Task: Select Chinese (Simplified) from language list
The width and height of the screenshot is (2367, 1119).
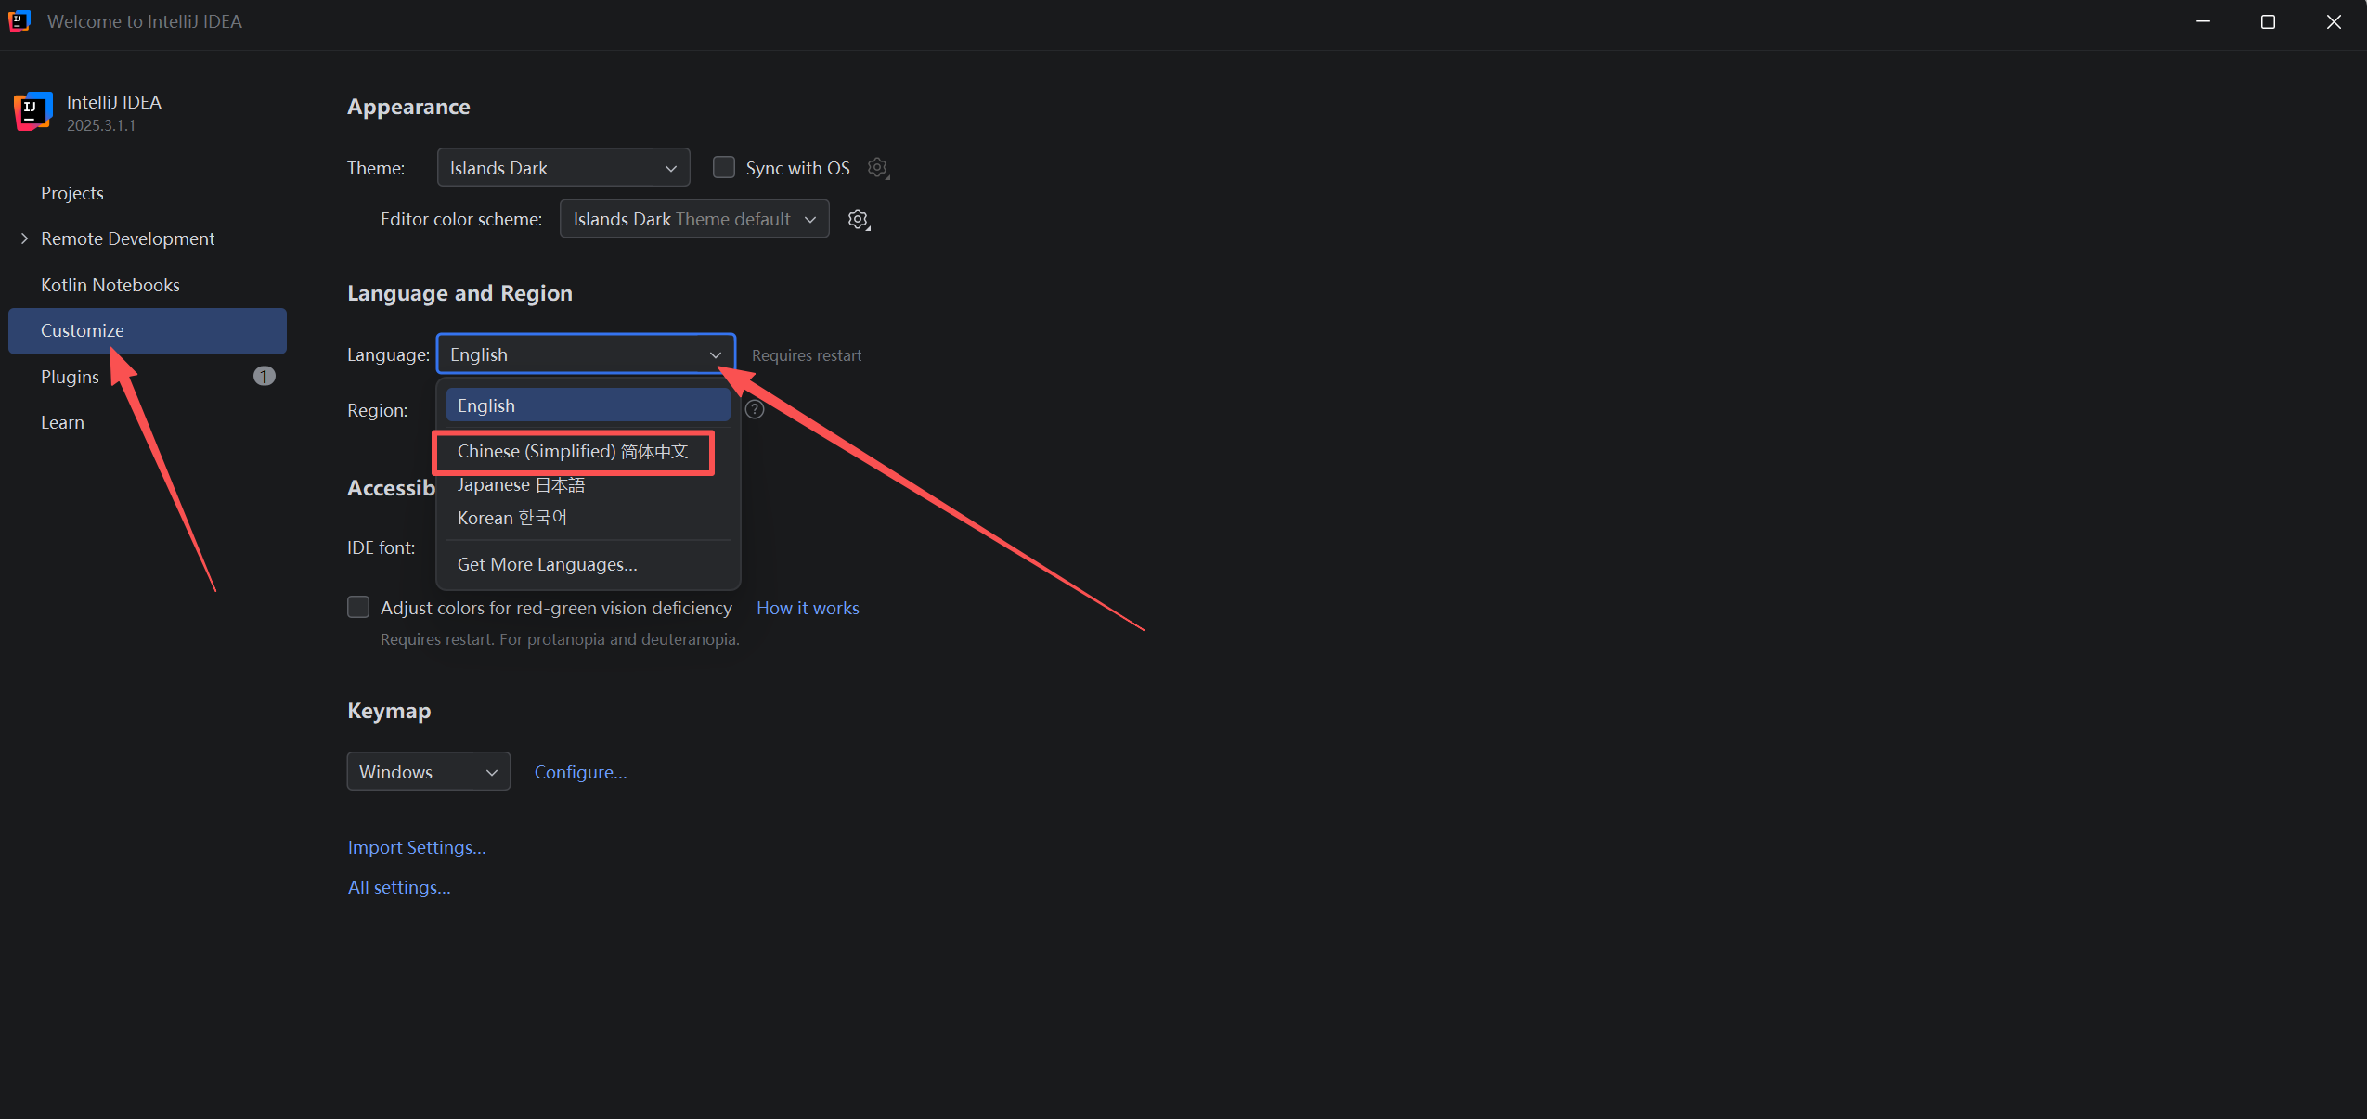Action: point(573,452)
